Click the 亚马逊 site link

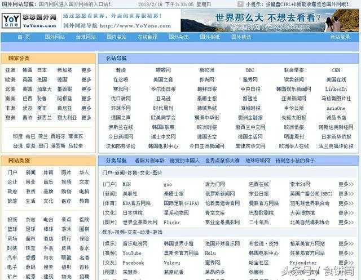click(163, 99)
